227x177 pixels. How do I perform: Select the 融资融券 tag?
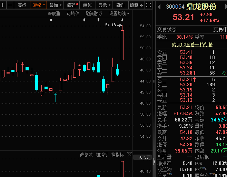(x=94, y=13)
